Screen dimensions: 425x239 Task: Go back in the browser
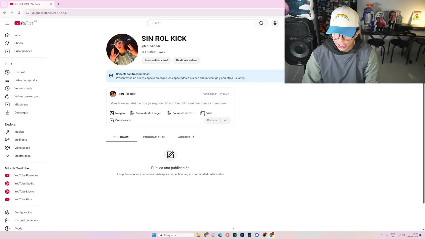coord(4,13)
